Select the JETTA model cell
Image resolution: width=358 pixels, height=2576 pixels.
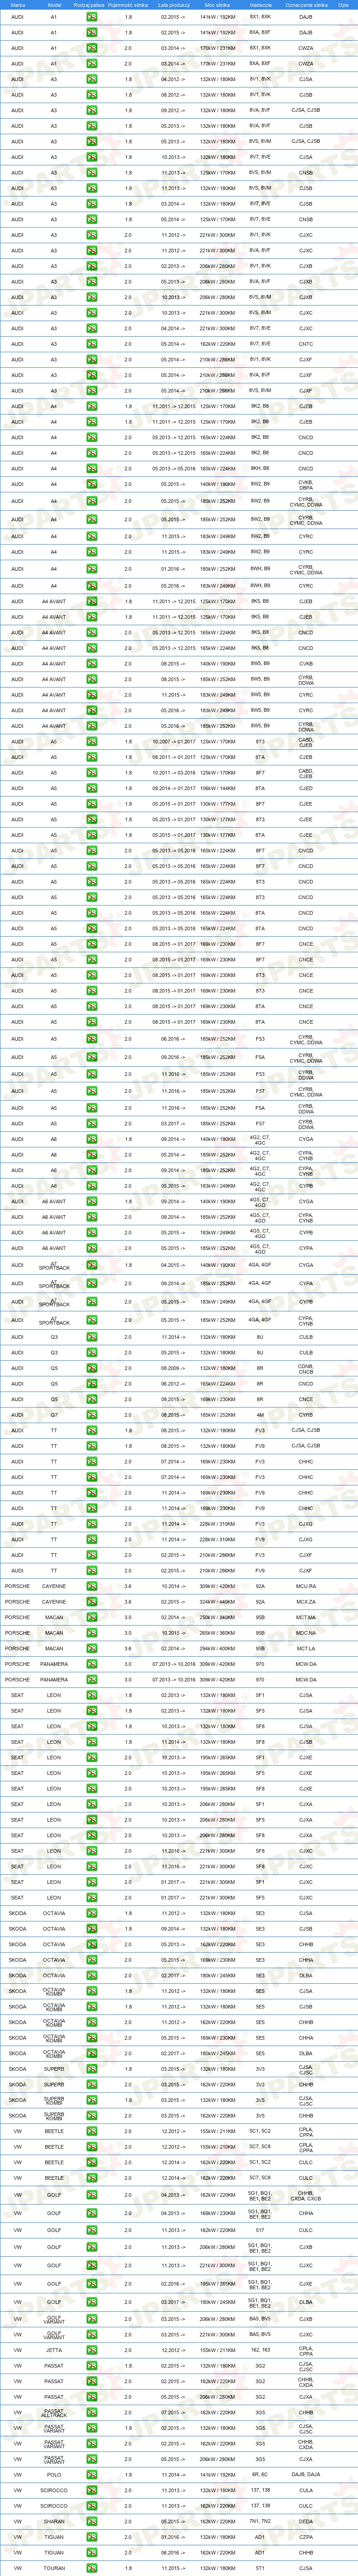[54, 2350]
